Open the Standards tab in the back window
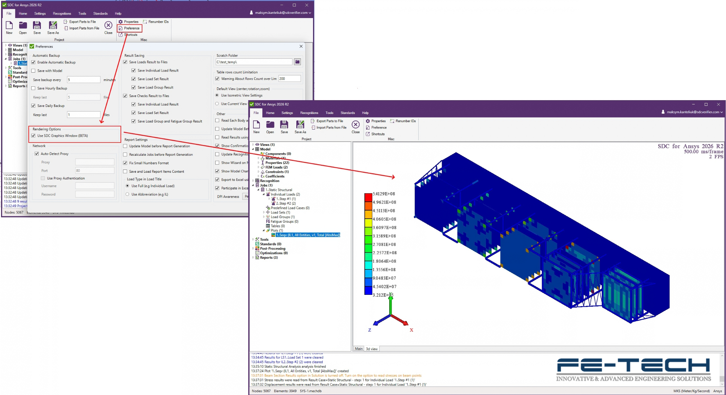726x395 pixels. [x=100, y=14]
